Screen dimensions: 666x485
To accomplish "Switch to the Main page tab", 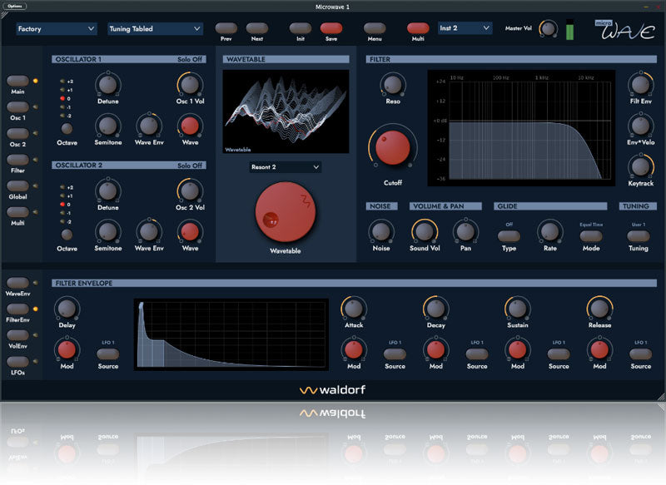I will 17,81.
